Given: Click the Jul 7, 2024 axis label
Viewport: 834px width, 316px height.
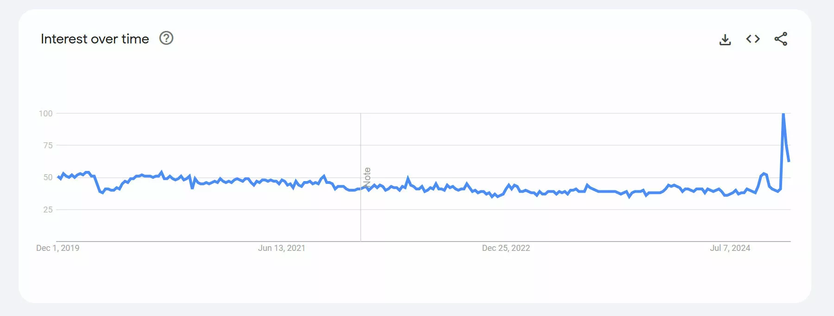Looking at the screenshot, I should (x=730, y=248).
